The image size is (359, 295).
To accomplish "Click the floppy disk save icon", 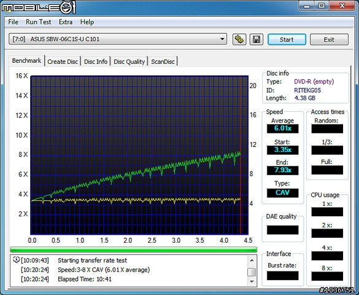I will (x=256, y=39).
